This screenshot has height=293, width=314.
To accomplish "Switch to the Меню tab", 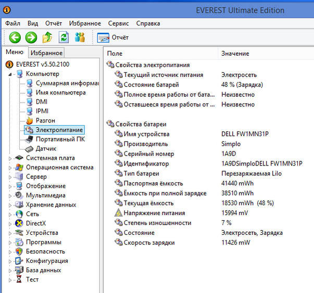I will [x=15, y=52].
